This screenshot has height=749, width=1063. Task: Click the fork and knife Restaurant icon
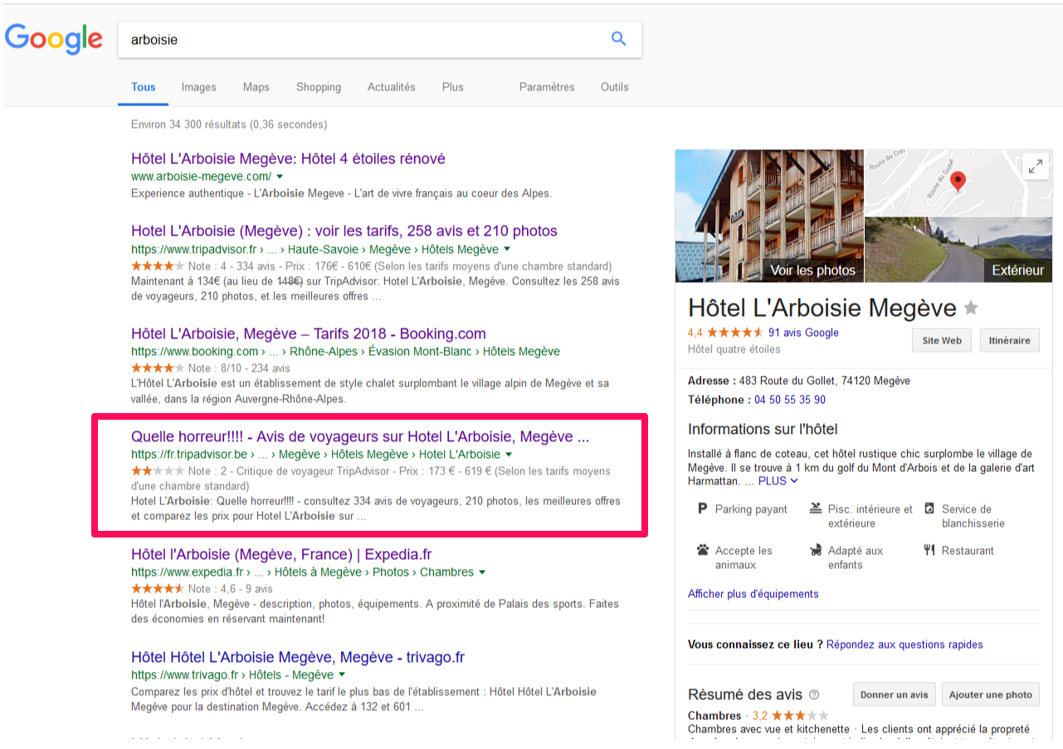click(x=929, y=550)
